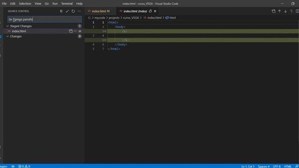Open the File menu

tap(4, 4)
